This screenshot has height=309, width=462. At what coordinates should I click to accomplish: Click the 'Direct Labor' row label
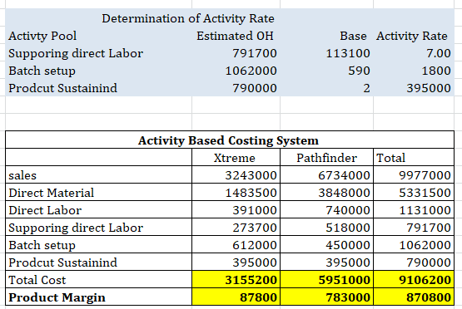pyautogui.click(x=45, y=210)
